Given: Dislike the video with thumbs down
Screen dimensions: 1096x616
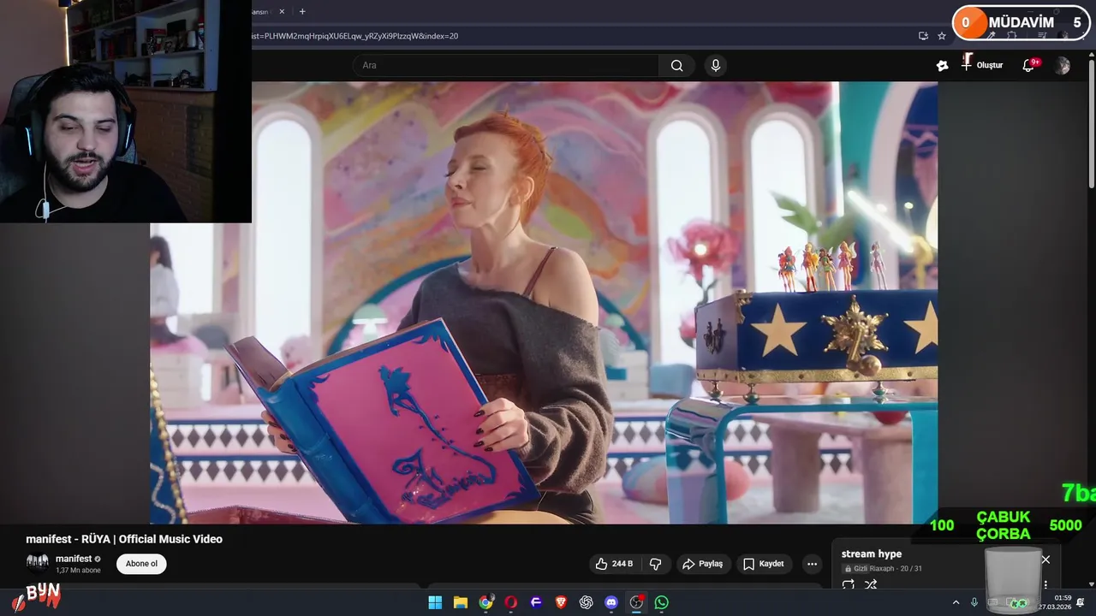Looking at the screenshot, I should click(655, 564).
